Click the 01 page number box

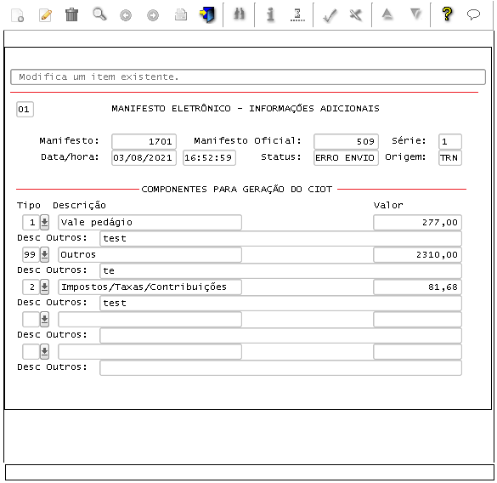pos(25,110)
